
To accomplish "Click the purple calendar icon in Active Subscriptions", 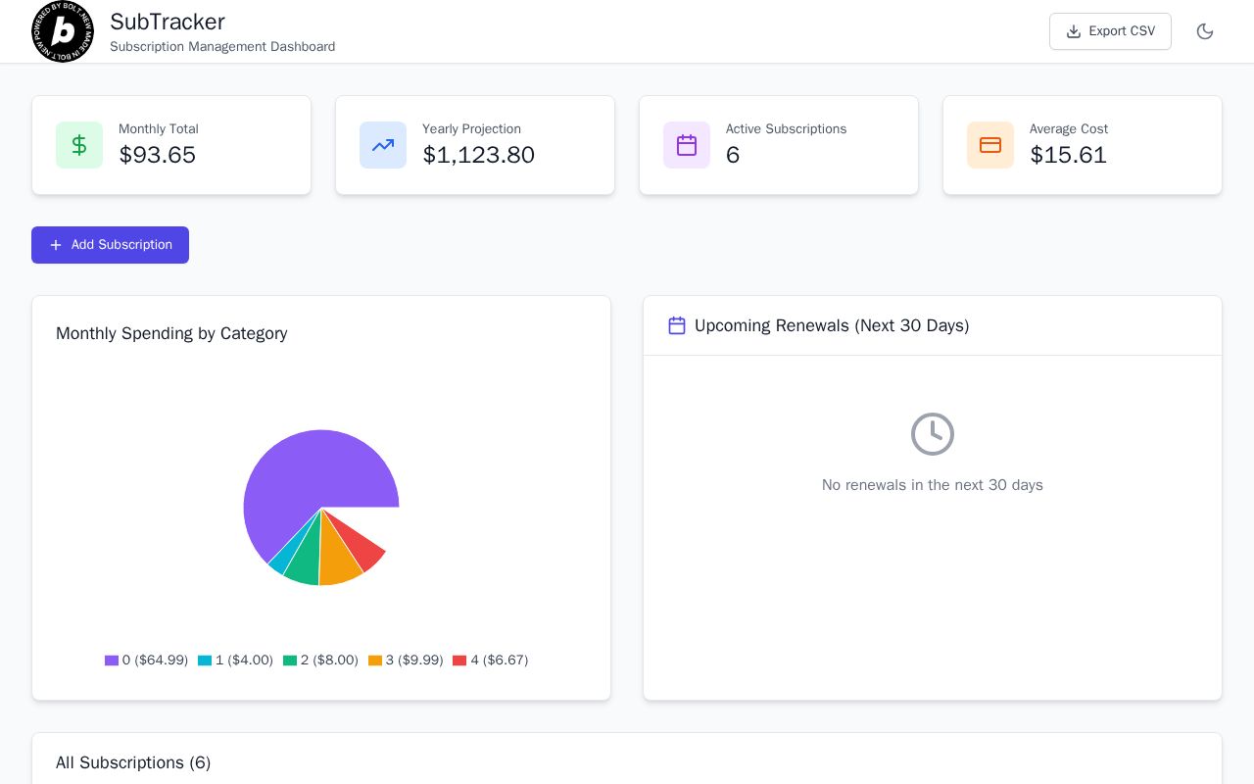I will 687,145.
